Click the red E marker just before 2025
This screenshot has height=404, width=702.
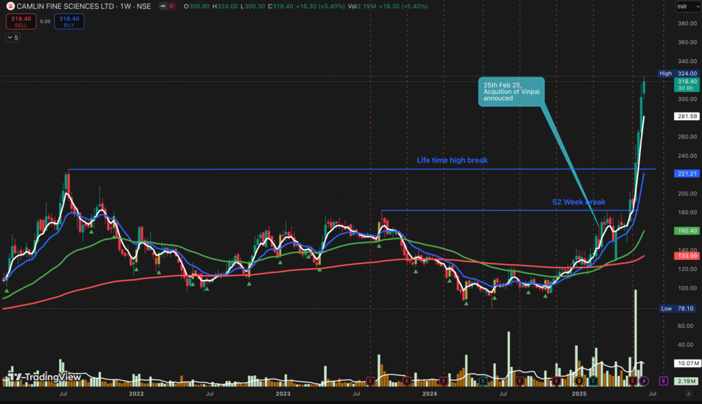point(557,381)
